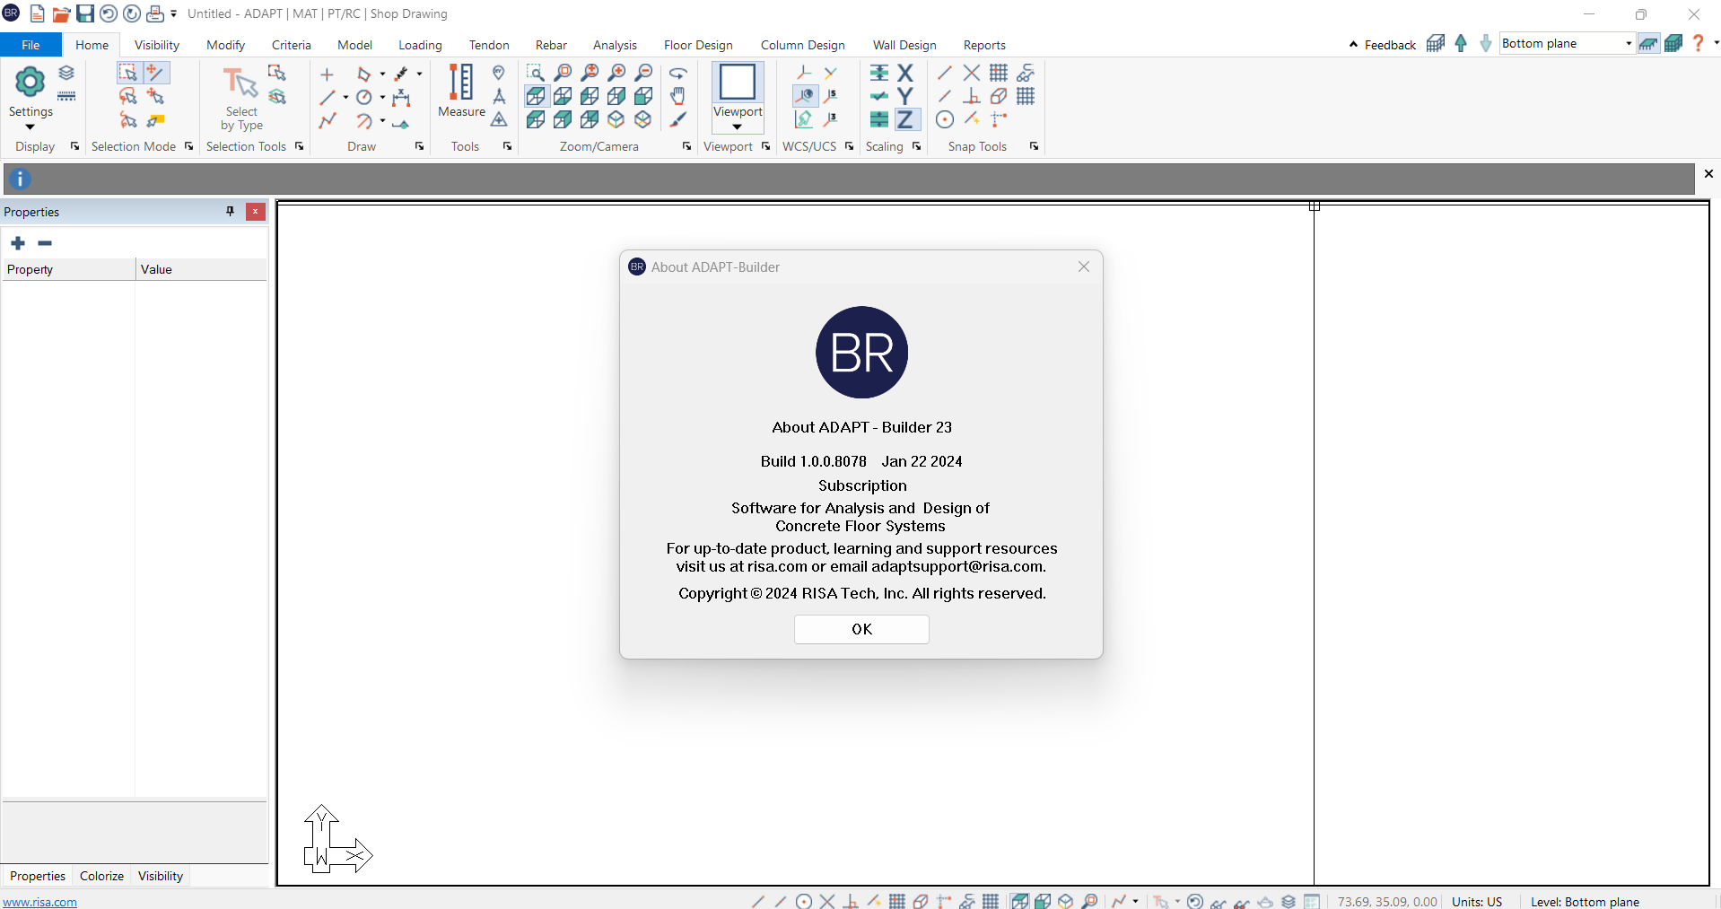The width and height of the screenshot is (1721, 909).
Task: Select the lasso selection mode icon
Action: [x=127, y=96]
